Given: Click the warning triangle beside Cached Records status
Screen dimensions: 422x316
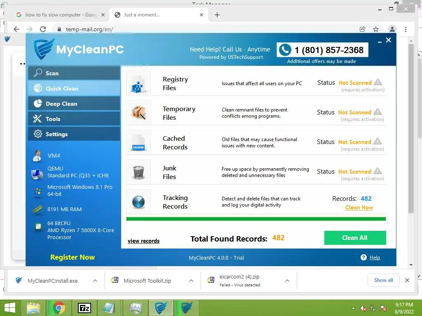Looking at the screenshot, I should click(377, 141).
